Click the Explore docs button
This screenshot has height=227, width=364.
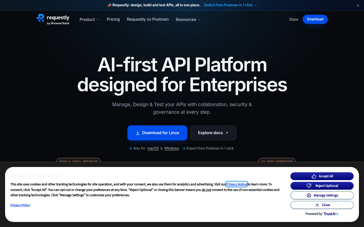(x=213, y=133)
